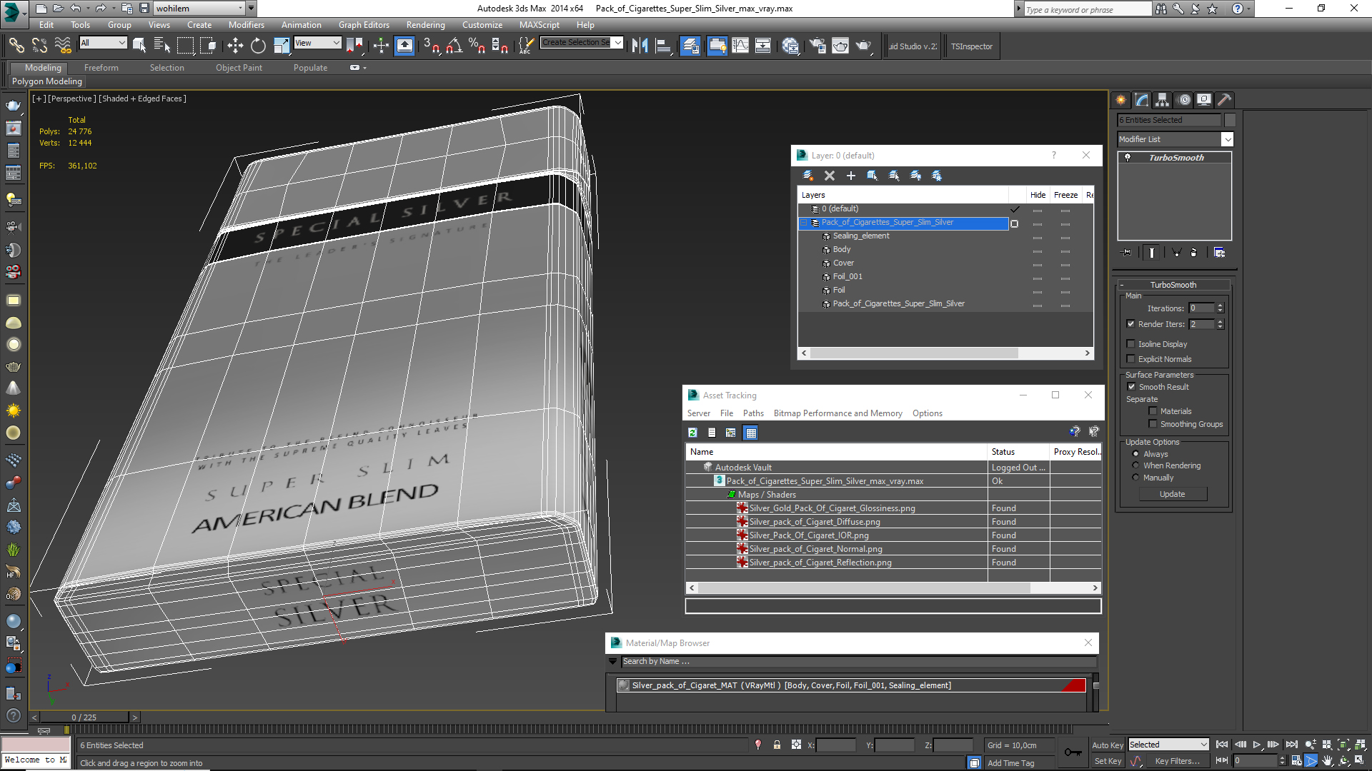Screen dimensions: 1372x771
Task: Select Manually update option
Action: point(1136,478)
